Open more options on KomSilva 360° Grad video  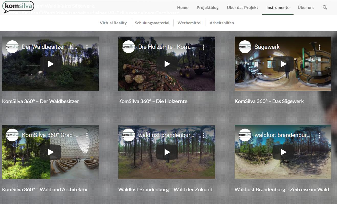tap(87, 135)
